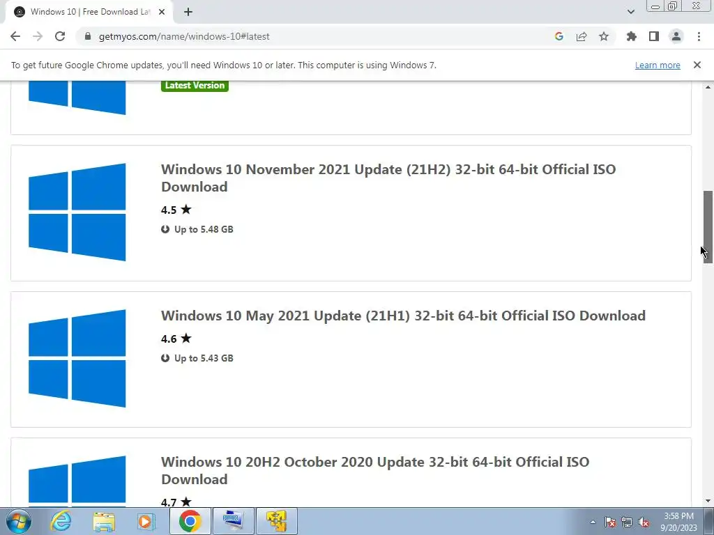The width and height of the screenshot is (714, 535).
Task: Open the Chrome three-dot menu
Action: [699, 36]
